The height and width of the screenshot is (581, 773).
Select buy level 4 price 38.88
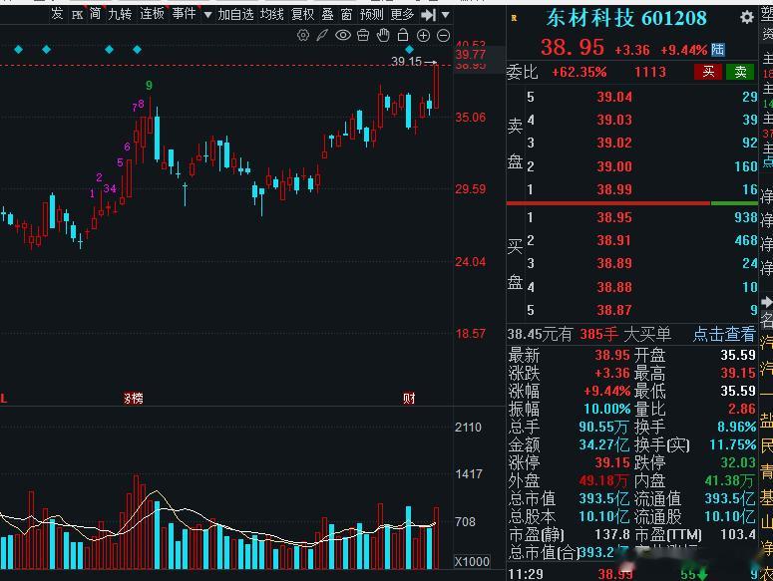coord(614,287)
